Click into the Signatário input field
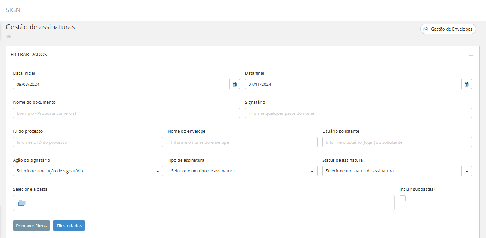The width and height of the screenshot is (486, 238). coord(358,113)
